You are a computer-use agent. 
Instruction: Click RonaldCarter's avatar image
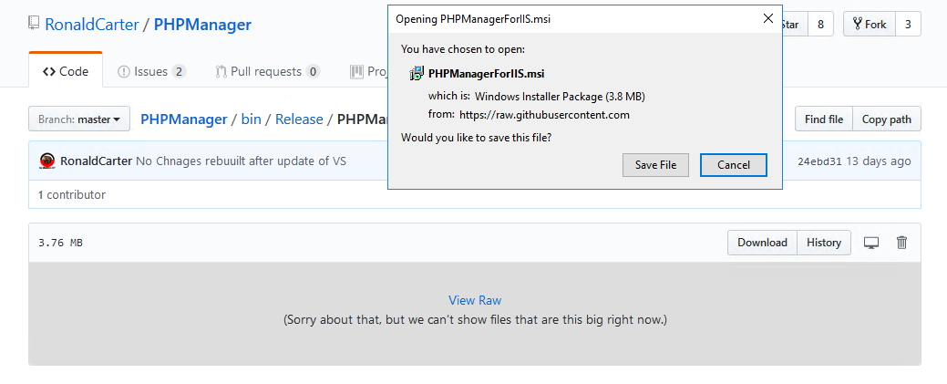(47, 161)
